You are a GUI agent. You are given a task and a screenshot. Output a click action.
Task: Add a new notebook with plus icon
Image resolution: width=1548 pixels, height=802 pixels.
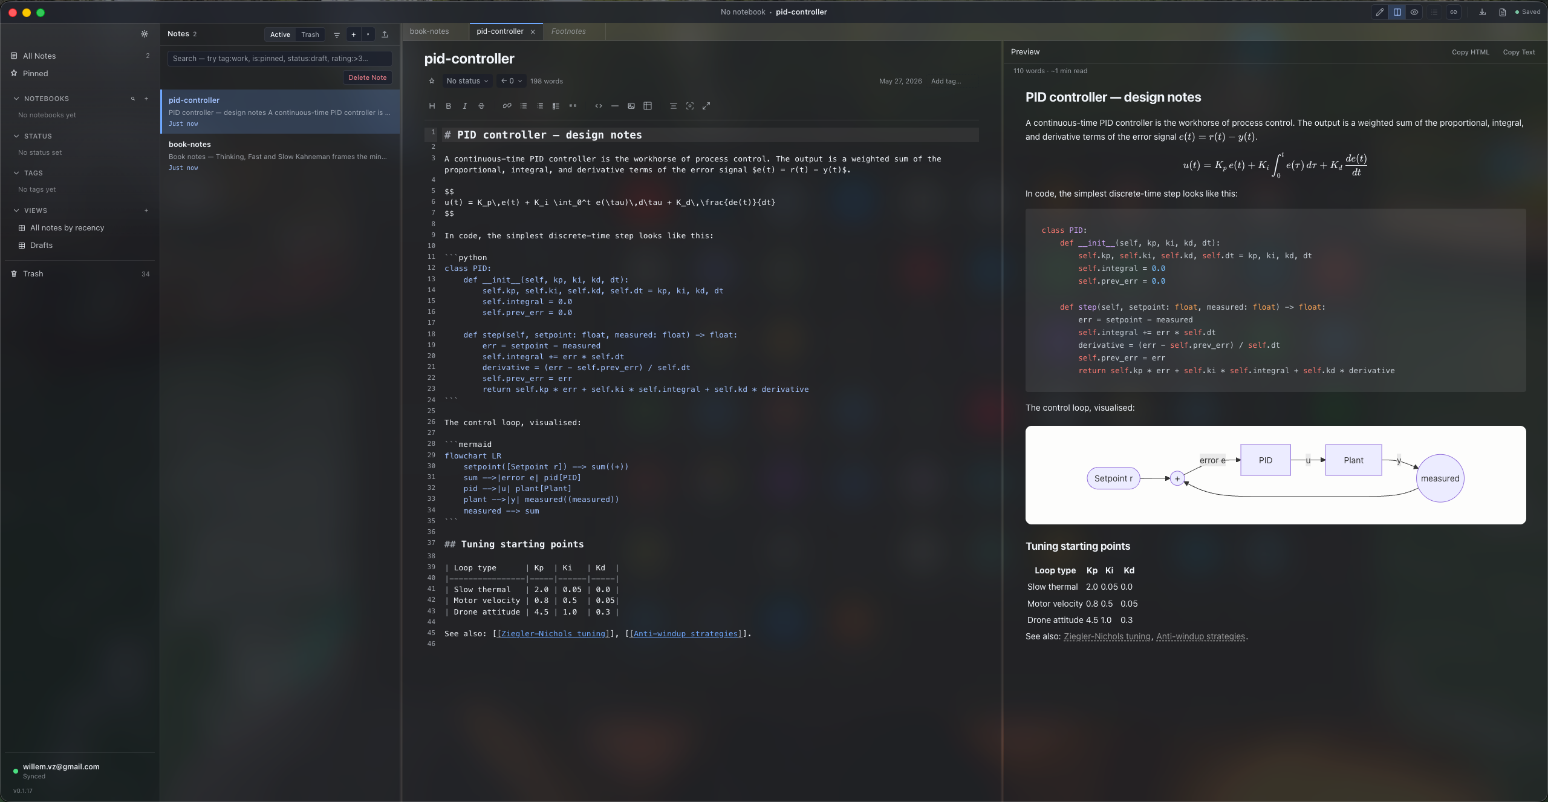[146, 99]
